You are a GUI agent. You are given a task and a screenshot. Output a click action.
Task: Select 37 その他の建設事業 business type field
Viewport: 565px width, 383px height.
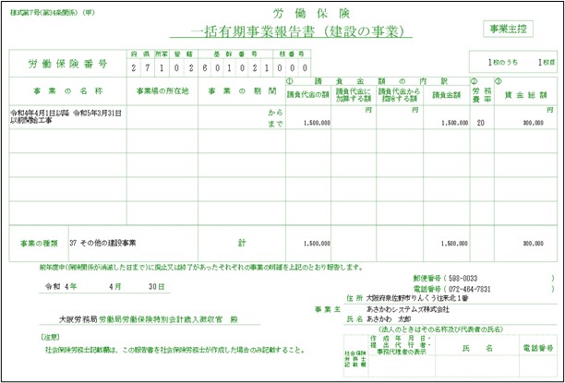(x=102, y=243)
